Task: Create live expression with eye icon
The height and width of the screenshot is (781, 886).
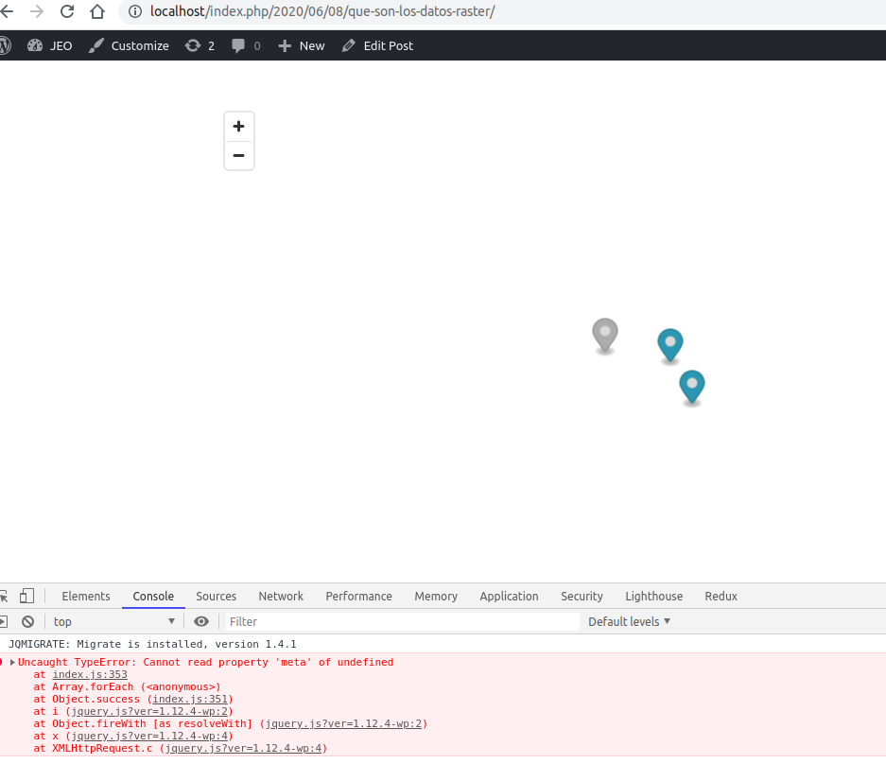Action: [x=201, y=621]
